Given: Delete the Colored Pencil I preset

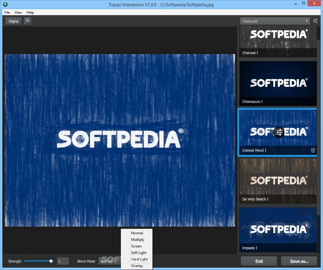Looking at the screenshot, I should pos(313,150).
